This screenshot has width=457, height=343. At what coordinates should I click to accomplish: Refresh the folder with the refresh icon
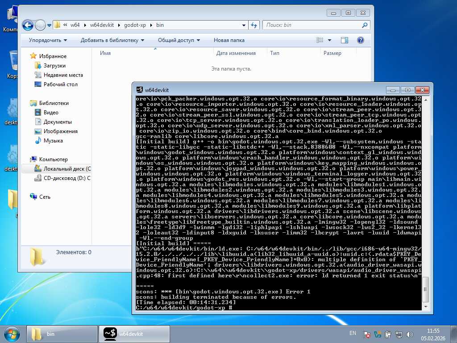(254, 25)
